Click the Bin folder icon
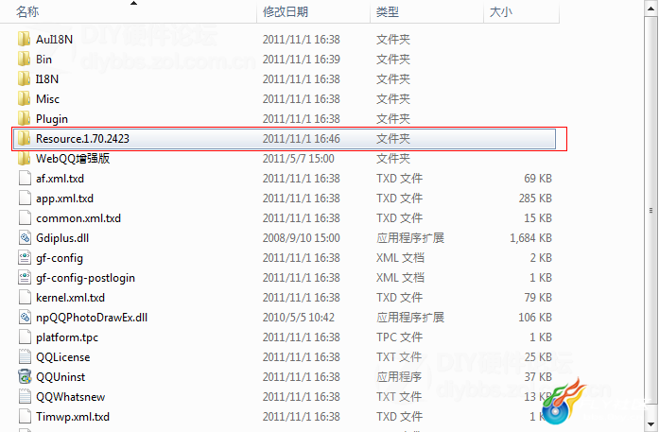The image size is (659, 432). point(25,59)
